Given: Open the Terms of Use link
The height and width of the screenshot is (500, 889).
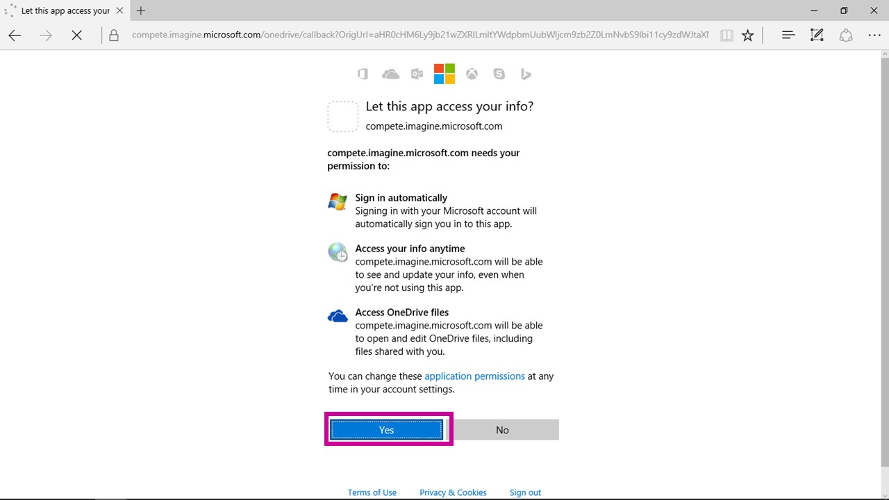Looking at the screenshot, I should point(372,492).
